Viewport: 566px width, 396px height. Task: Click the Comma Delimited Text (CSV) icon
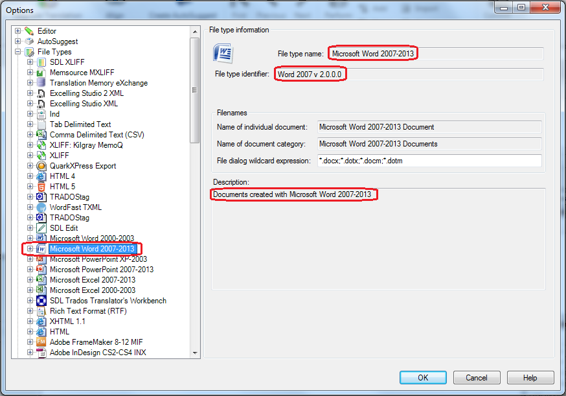point(41,134)
